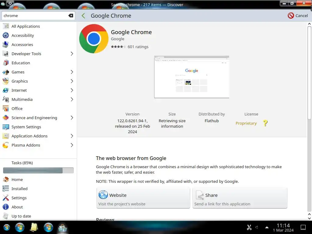The height and width of the screenshot is (234, 312).
Task: Click the Internet globe icon
Action: 6,90
